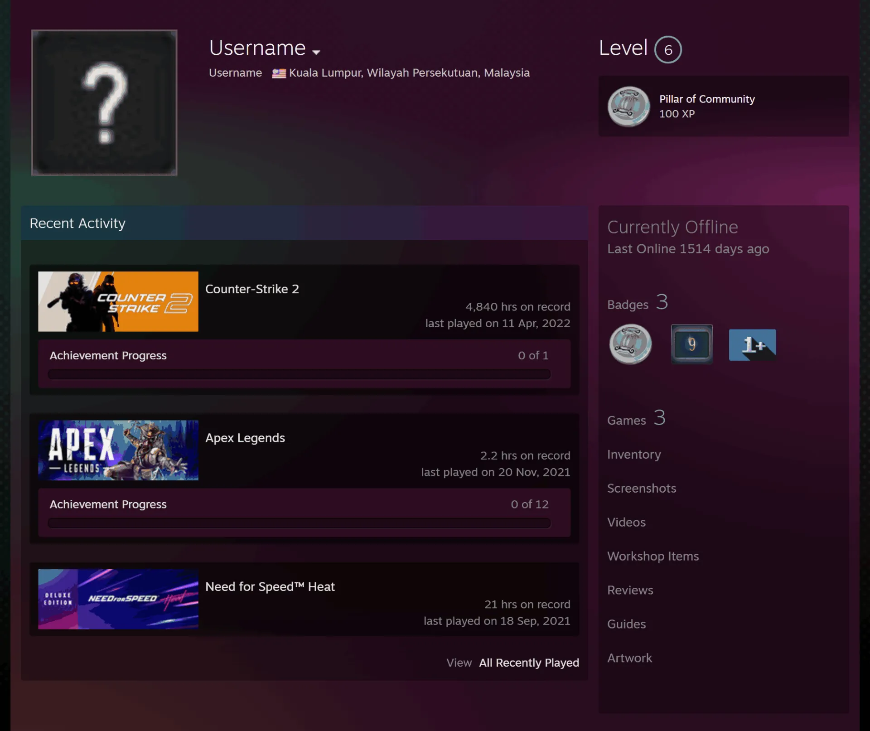Open the Counter-Strike 2 game banner
870x731 pixels.
[118, 301]
